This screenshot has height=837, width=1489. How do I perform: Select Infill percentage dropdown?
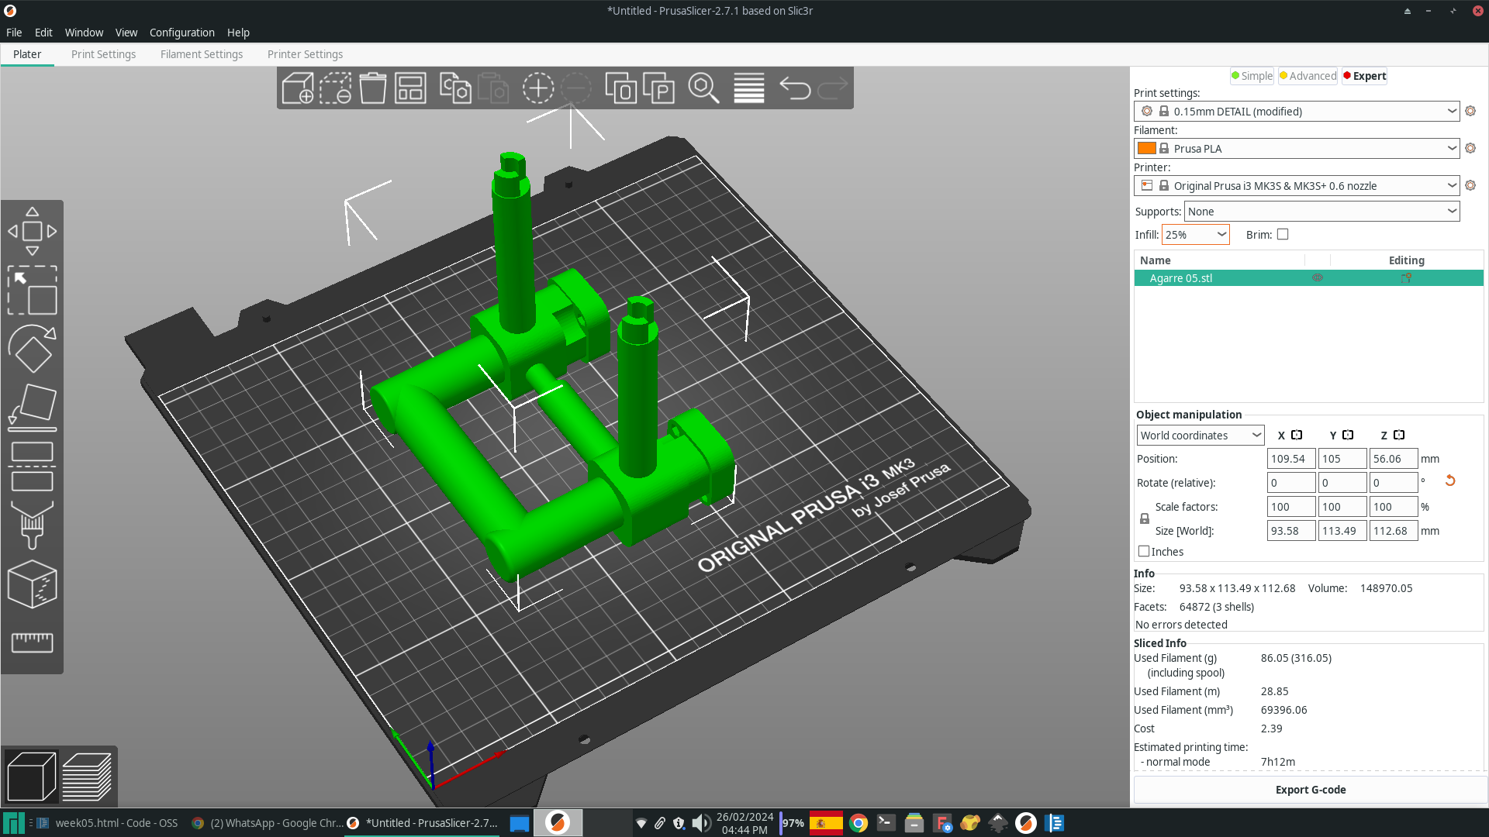[1194, 234]
